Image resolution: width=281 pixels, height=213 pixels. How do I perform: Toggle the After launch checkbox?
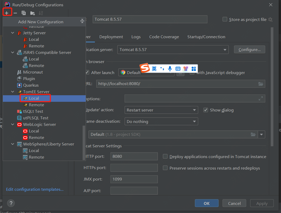[87, 72]
